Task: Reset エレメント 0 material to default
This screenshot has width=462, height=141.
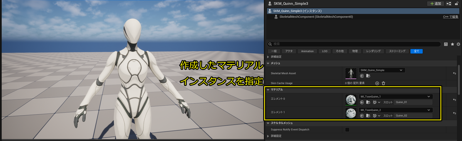Action: click(455, 100)
